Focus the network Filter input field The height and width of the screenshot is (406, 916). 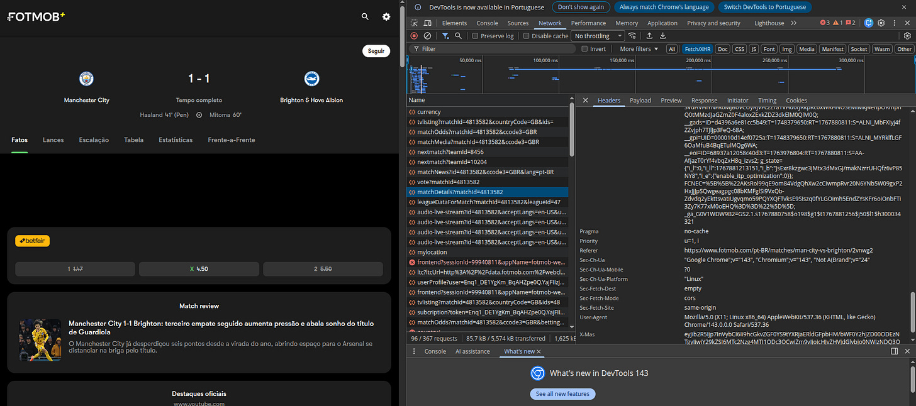492,48
